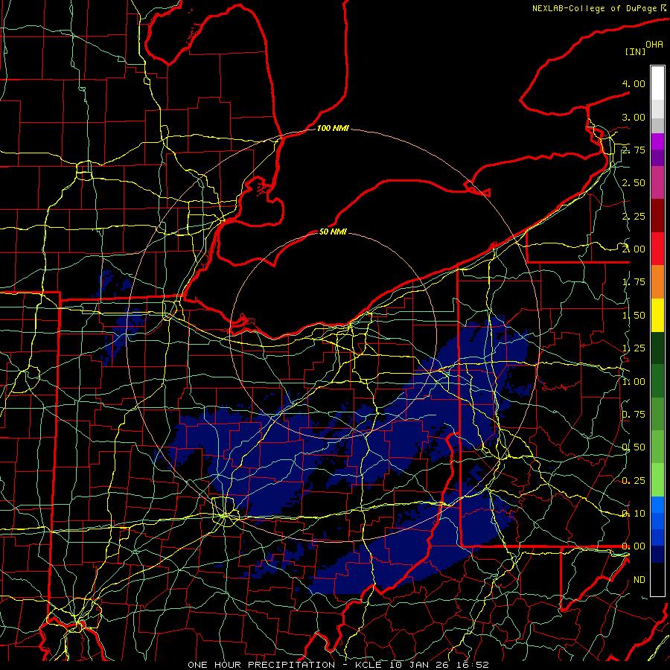Click the OHA product label above legend
The image size is (670, 670).
pyautogui.click(x=654, y=45)
